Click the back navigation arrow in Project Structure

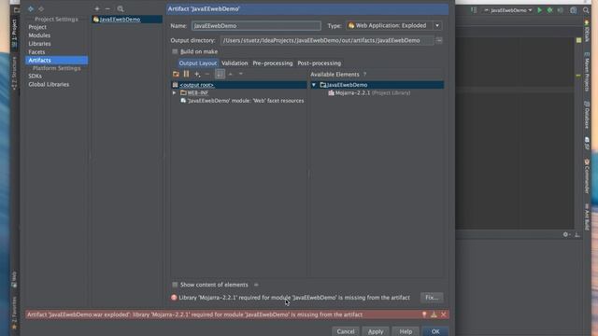pos(31,8)
